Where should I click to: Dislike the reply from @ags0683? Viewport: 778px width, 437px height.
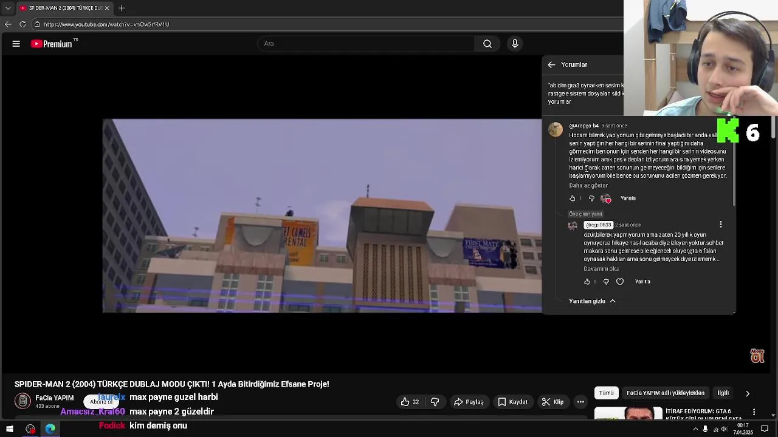606,282
